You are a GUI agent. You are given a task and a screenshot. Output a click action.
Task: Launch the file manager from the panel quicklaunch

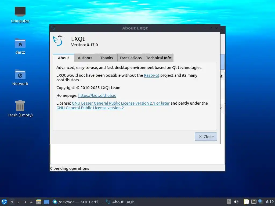(x=39, y=202)
